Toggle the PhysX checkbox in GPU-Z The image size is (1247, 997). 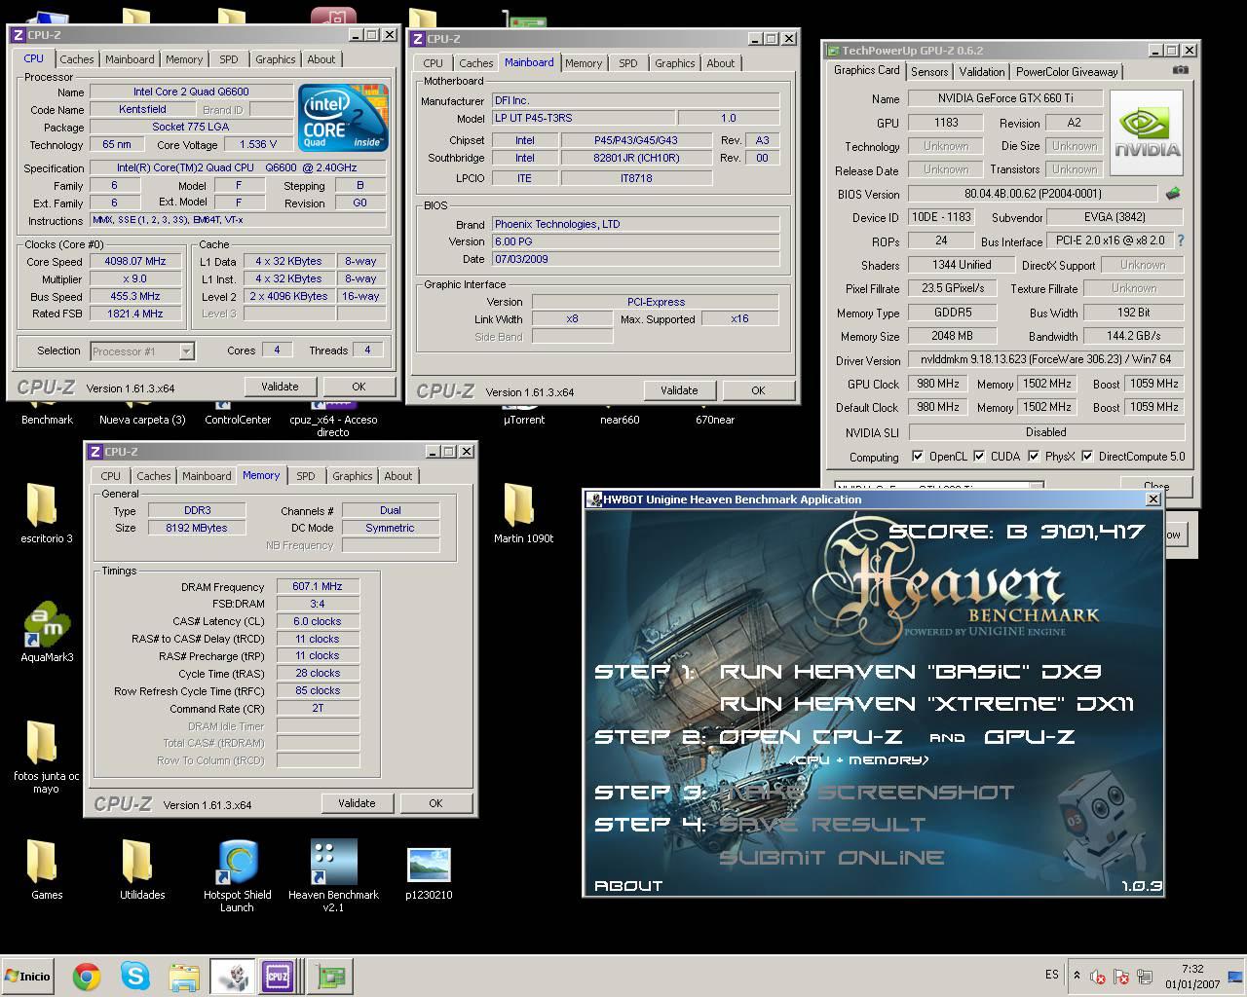point(1033,456)
